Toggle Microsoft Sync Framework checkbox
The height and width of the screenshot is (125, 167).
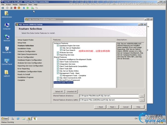click(58, 80)
